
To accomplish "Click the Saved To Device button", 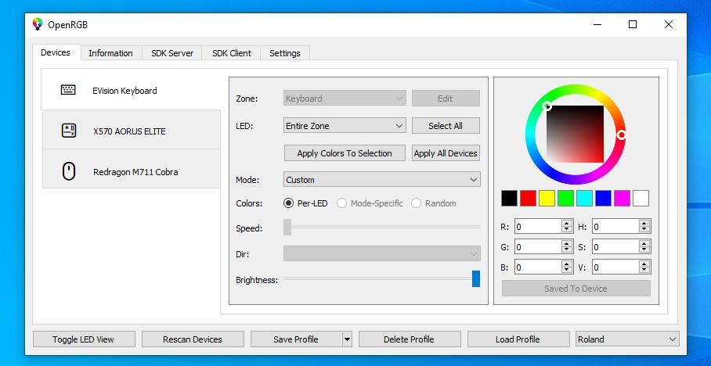I will point(576,289).
